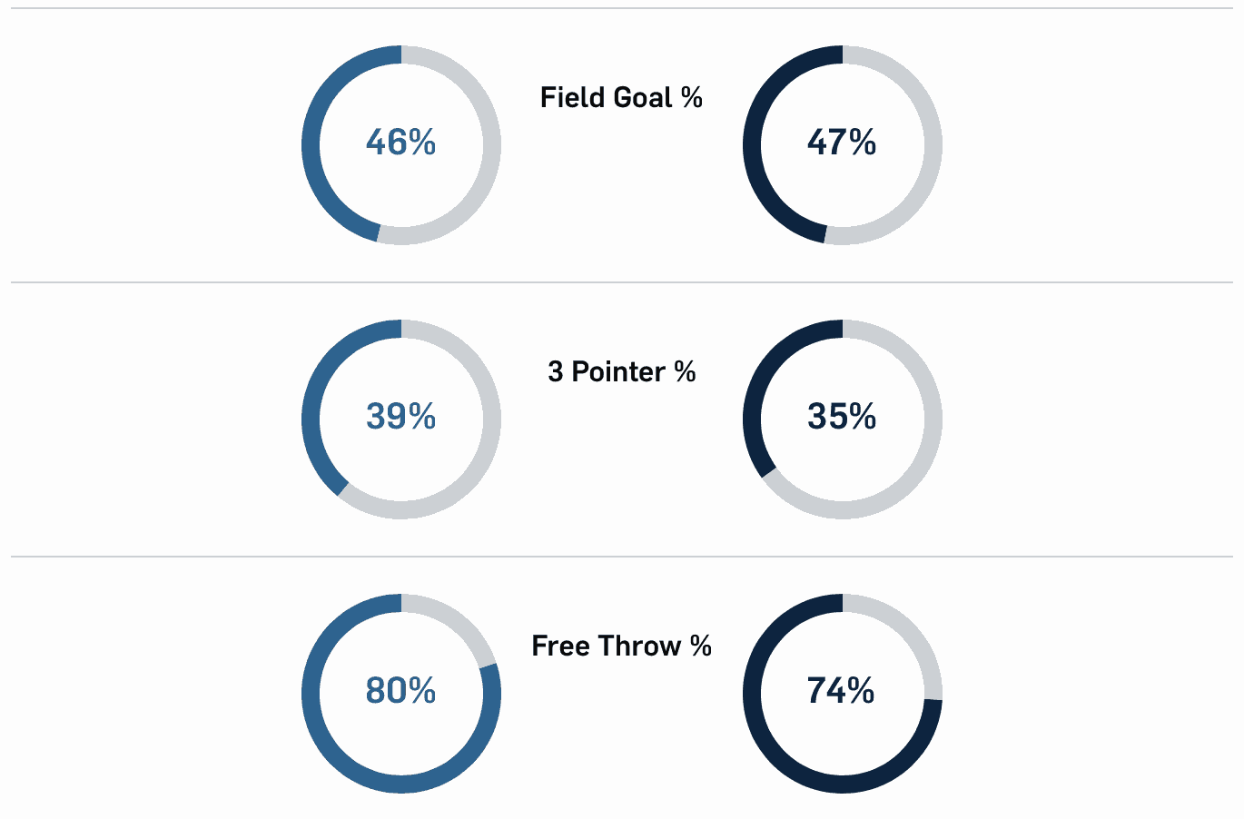Click the 80% free throw donut chart
This screenshot has height=819, width=1244.
(x=401, y=694)
